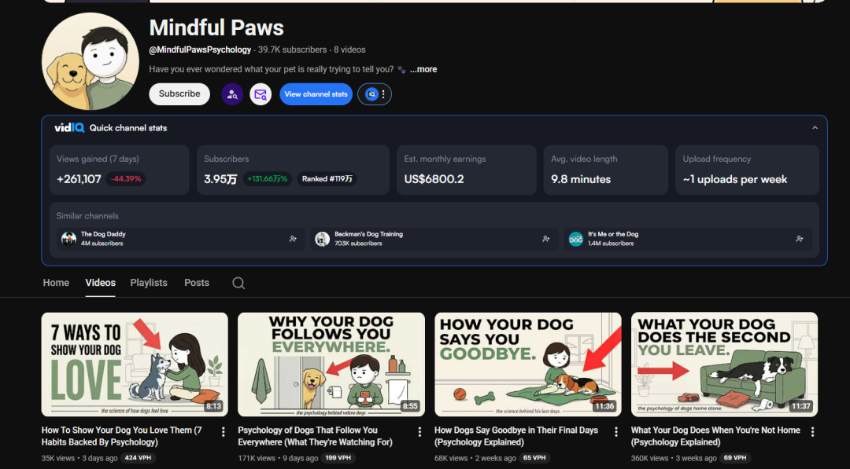This screenshot has height=469, width=850.
Task: Click the View channel stats button
Action: 316,94
